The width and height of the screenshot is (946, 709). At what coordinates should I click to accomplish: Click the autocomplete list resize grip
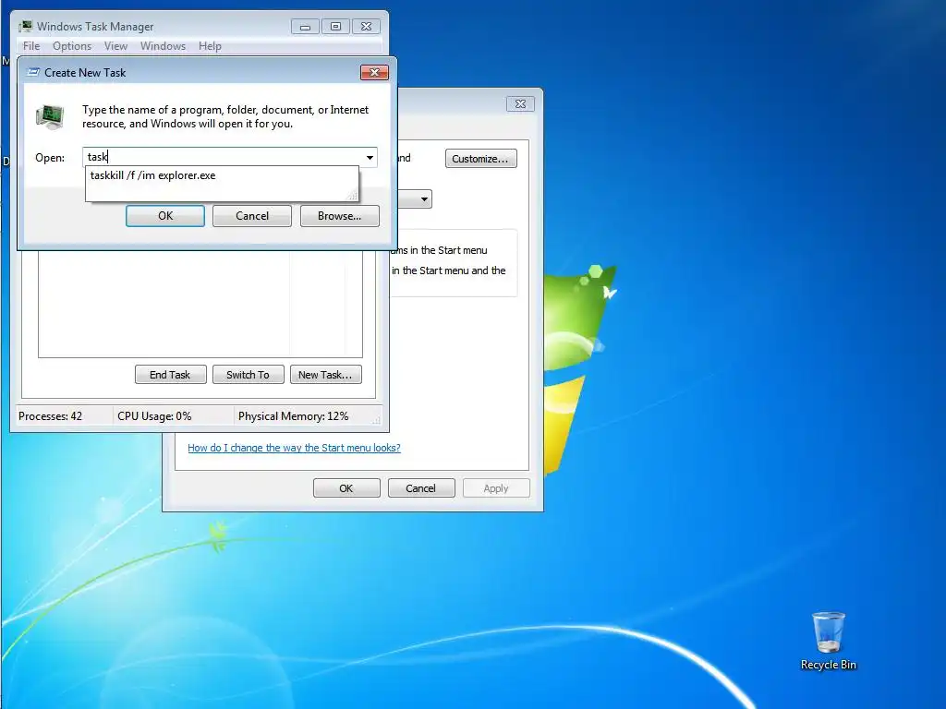pos(353,196)
